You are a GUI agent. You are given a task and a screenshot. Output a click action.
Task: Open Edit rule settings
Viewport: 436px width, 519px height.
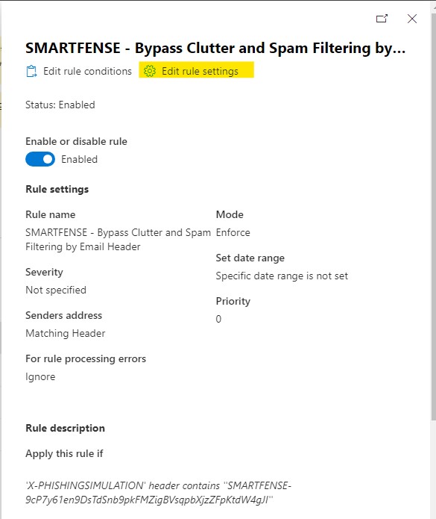196,71
